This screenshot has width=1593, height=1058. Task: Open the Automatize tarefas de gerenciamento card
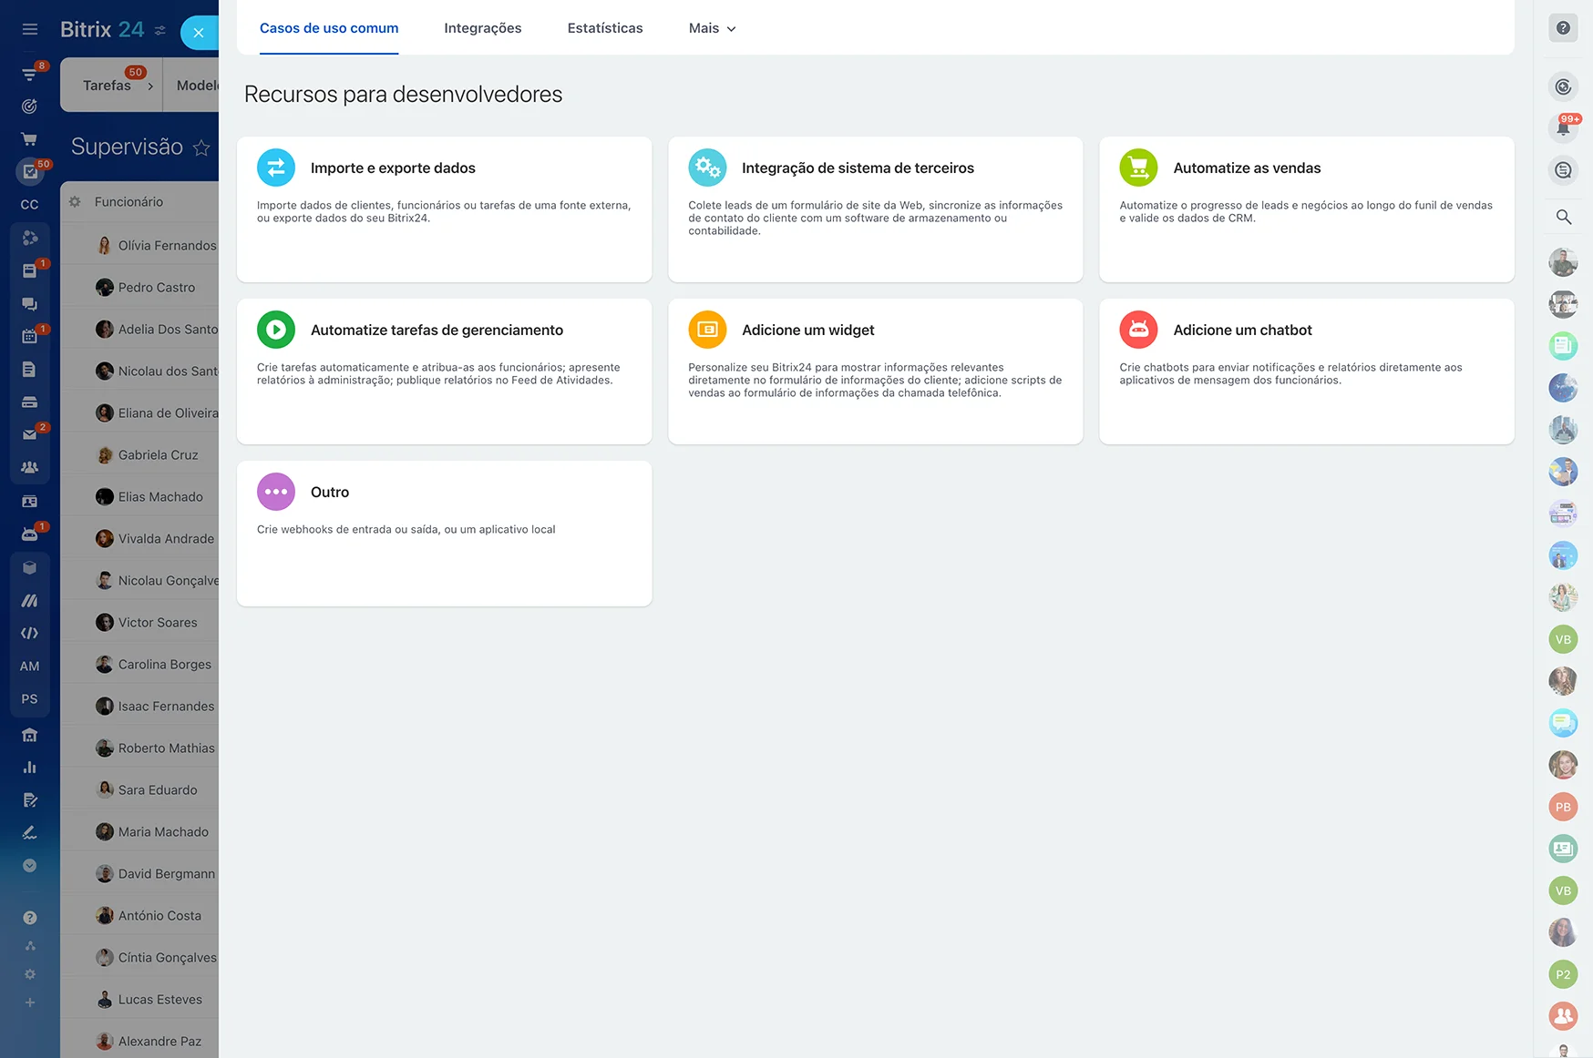pyautogui.click(x=444, y=371)
